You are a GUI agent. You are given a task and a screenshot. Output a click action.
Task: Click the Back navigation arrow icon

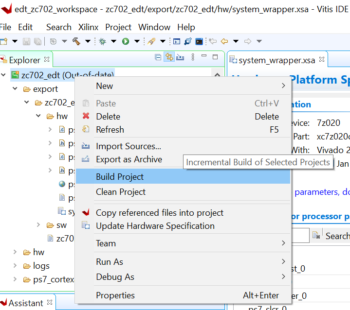coord(224,41)
